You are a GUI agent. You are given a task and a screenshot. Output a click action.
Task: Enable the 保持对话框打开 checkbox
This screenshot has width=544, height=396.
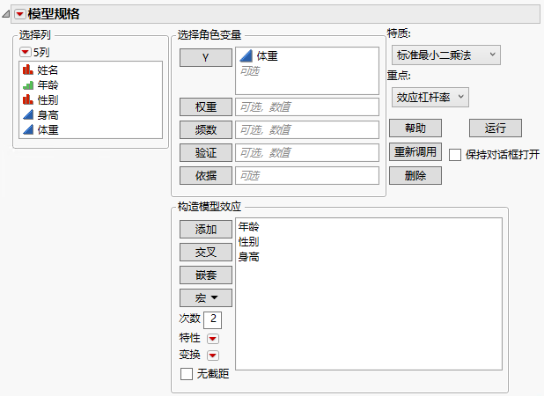pos(455,155)
